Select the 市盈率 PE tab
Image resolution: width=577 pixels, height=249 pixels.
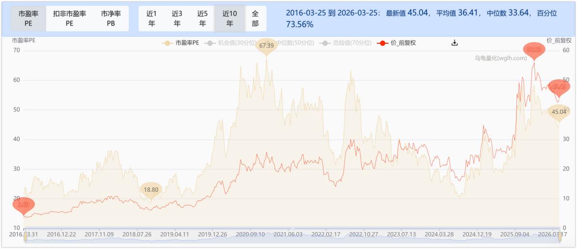pyautogui.click(x=29, y=18)
